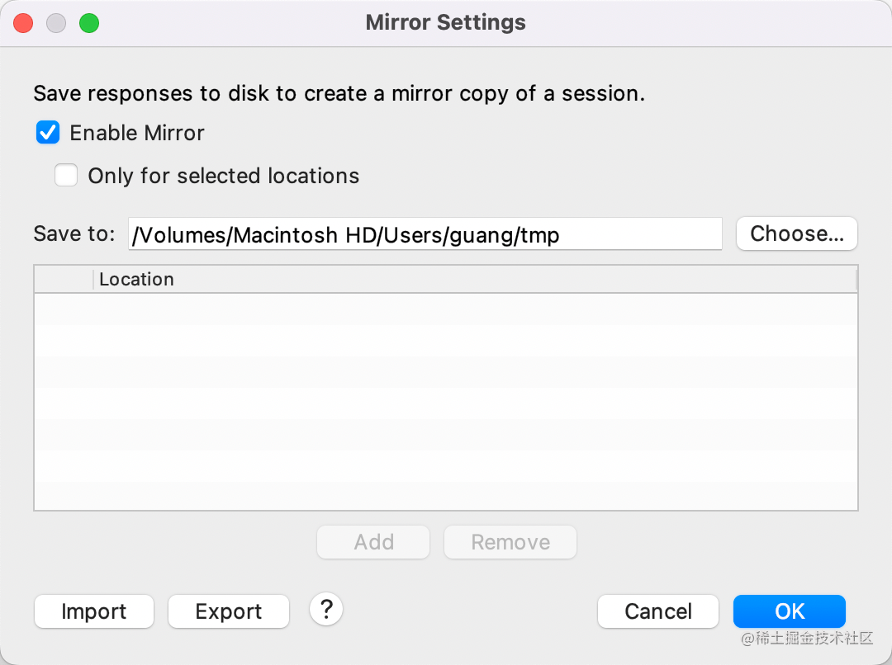This screenshot has height=665, width=892.
Task: Add a new mirror location
Action: [373, 542]
